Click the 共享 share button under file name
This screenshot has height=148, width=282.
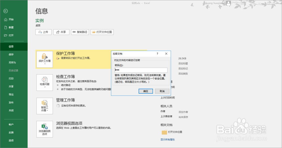click(61, 32)
